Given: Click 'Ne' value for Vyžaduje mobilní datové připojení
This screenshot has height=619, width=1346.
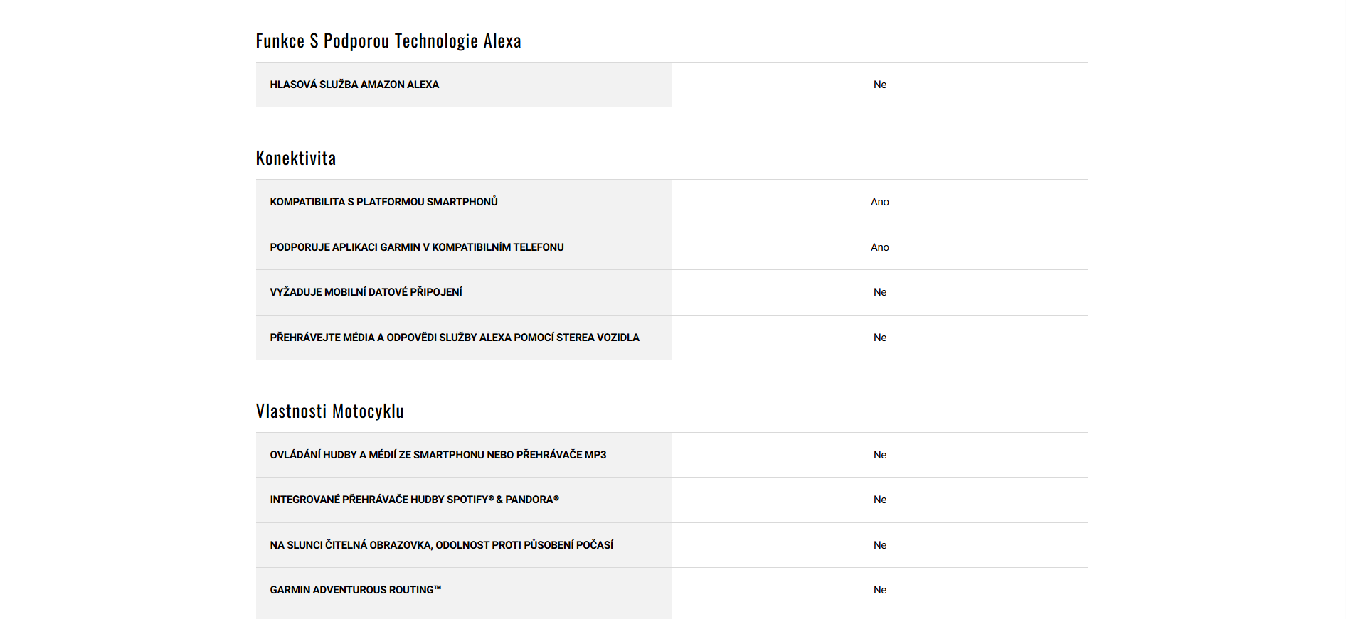Looking at the screenshot, I should coord(880,292).
